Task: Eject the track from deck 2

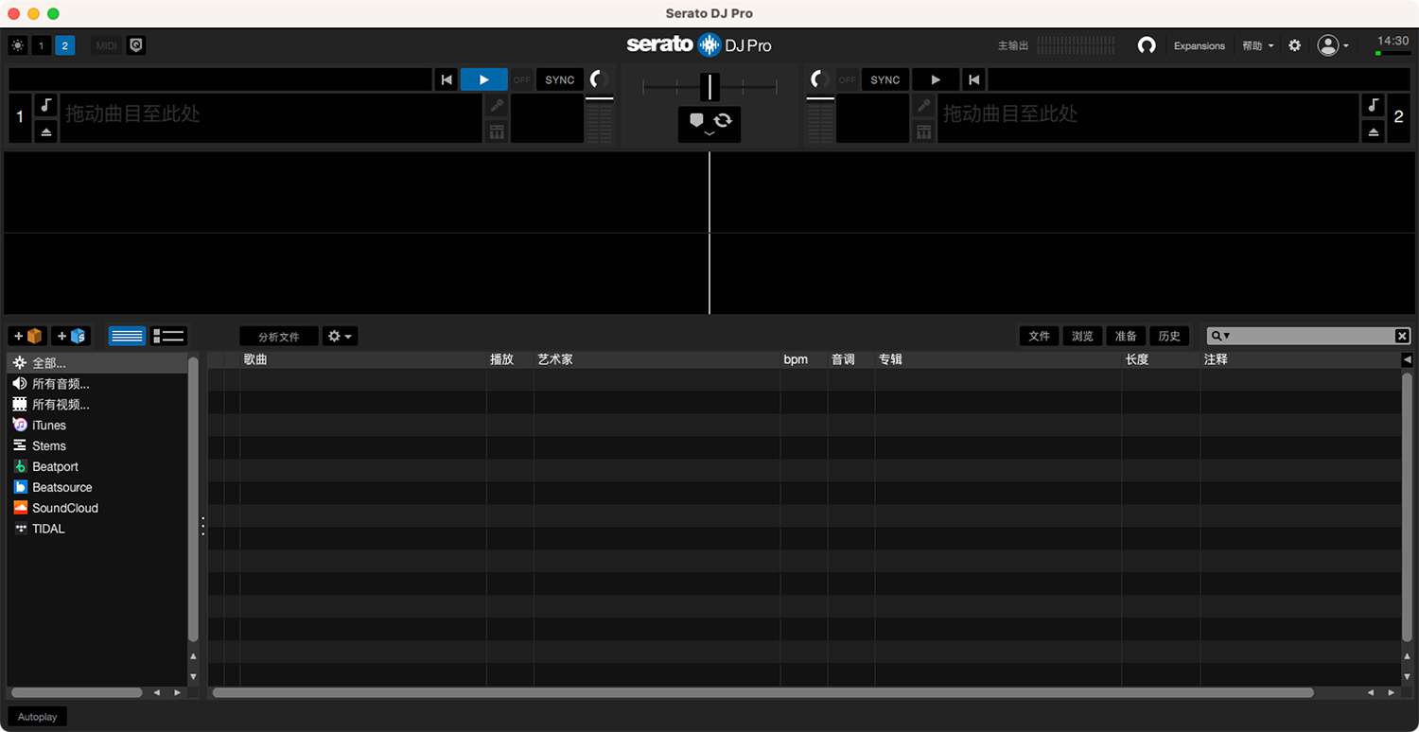Action: pyautogui.click(x=1374, y=132)
